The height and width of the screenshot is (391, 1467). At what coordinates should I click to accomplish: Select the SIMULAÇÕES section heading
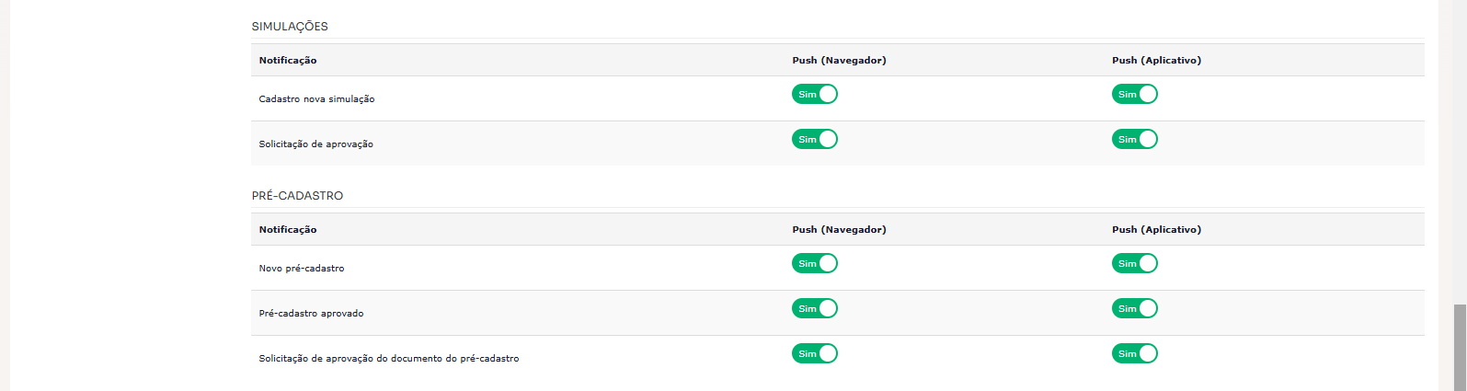(290, 27)
